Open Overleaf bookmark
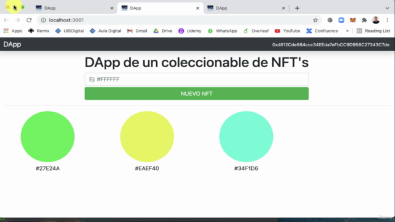The width and height of the screenshot is (395, 222). 256,31
